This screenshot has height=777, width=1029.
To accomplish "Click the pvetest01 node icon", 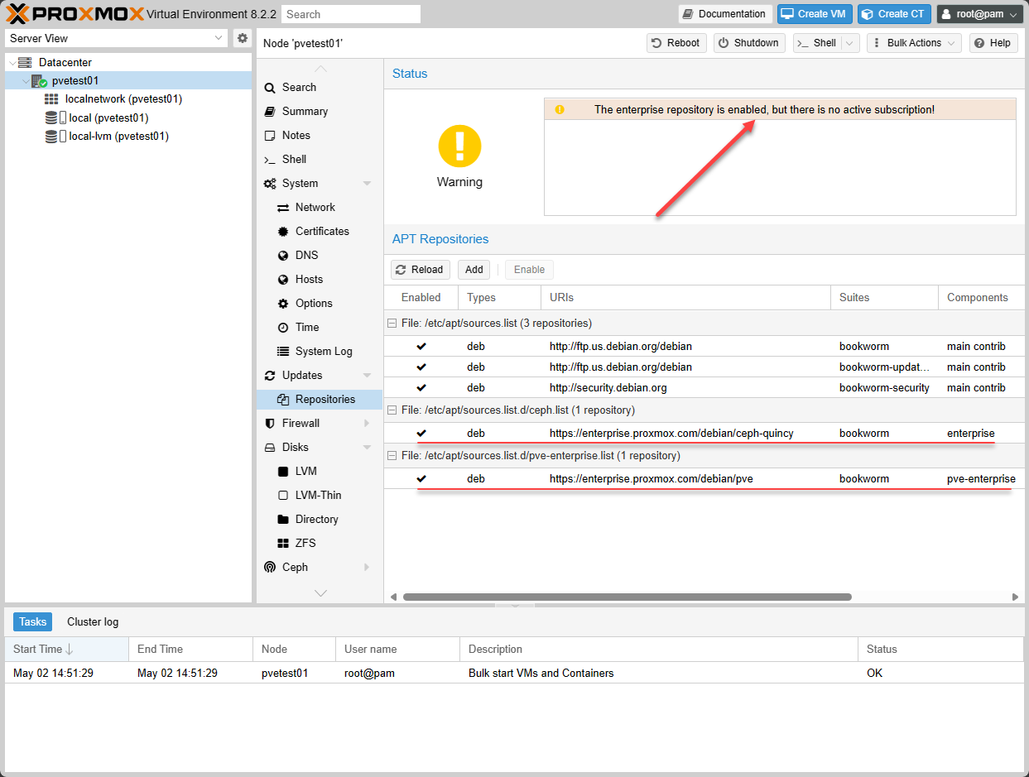I will (39, 80).
